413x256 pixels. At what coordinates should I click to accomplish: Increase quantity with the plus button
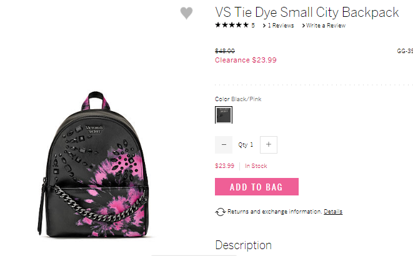[x=269, y=145]
